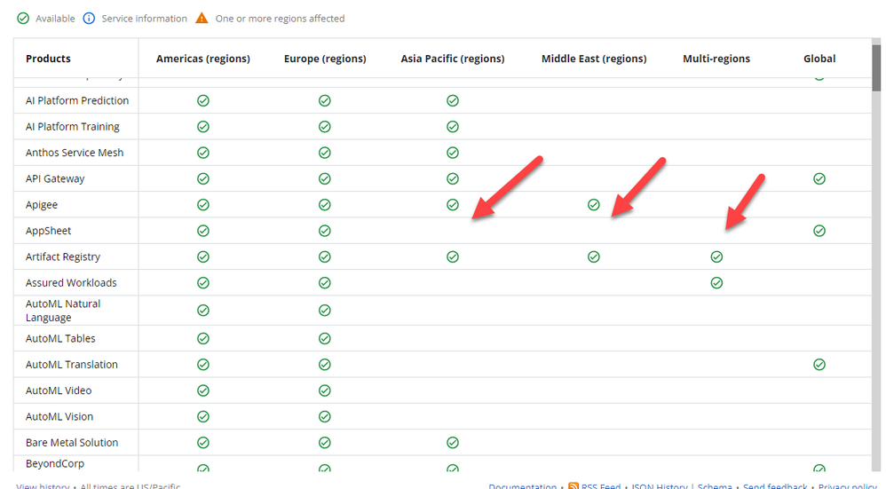Select AutoML Tables Americas check icon

pyautogui.click(x=203, y=338)
